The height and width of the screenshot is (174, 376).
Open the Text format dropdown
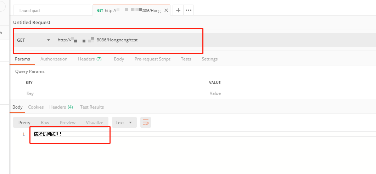pos(124,122)
